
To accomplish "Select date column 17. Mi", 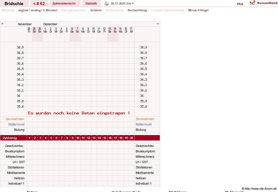I will coord(131,30).
